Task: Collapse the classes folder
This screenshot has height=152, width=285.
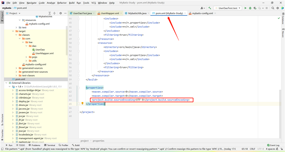Action: [x=16, y=35]
